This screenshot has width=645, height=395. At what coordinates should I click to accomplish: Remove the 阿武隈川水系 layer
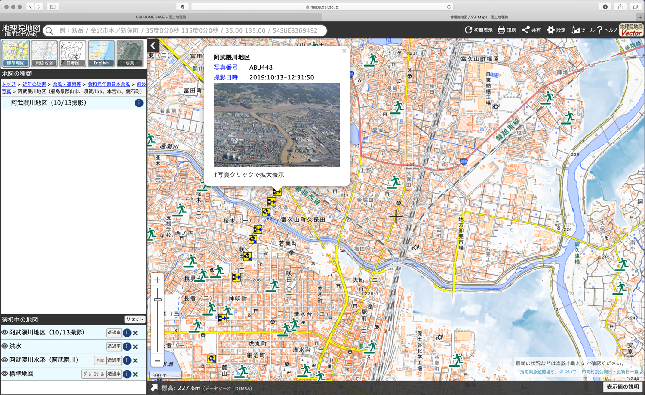[135, 360]
